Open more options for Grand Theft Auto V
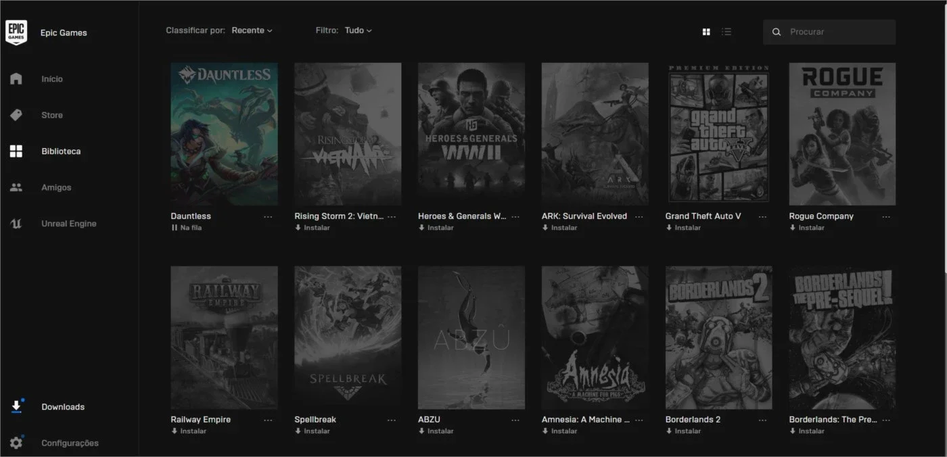Screen dimensions: 947x457 763,217
